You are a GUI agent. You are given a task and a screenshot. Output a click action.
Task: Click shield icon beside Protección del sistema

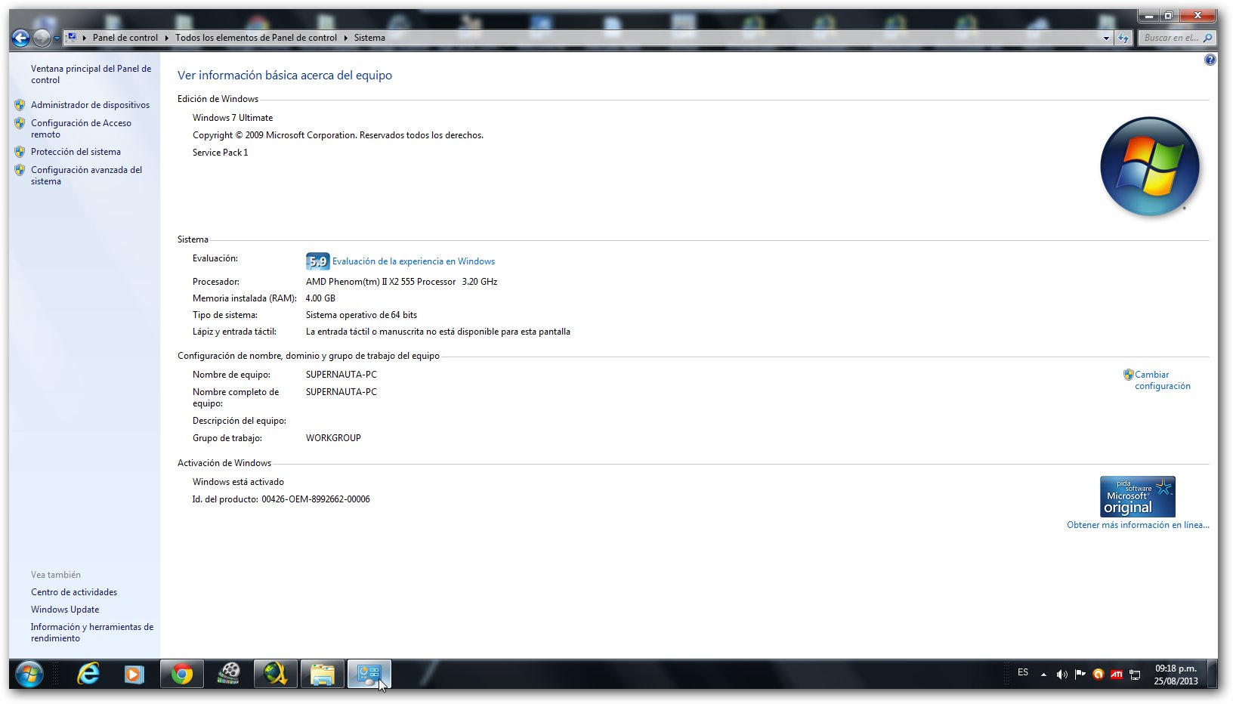tap(20, 152)
